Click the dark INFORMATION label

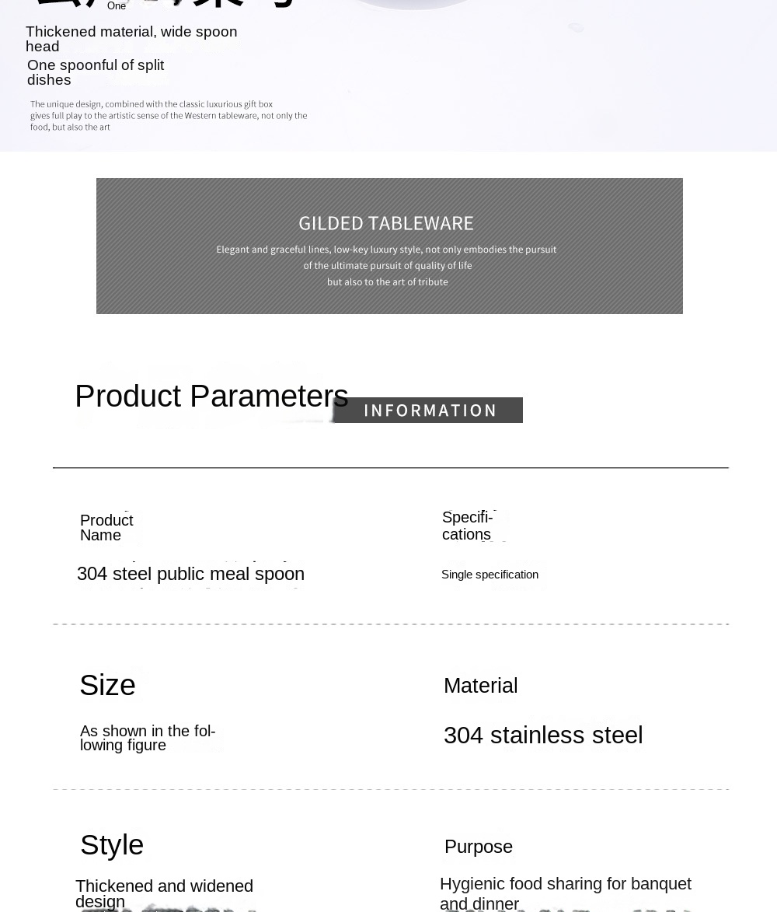[x=430, y=411]
